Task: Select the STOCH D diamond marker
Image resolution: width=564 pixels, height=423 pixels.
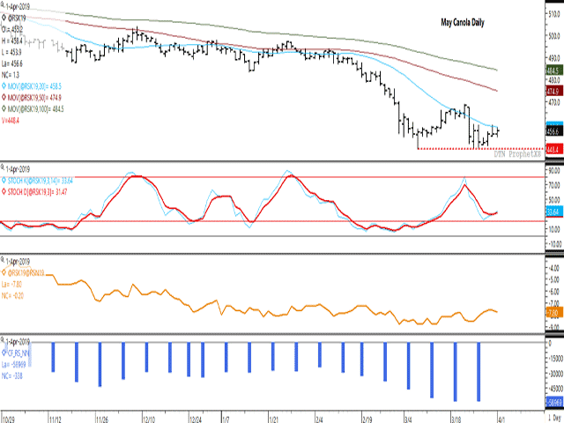Action: 4,192
